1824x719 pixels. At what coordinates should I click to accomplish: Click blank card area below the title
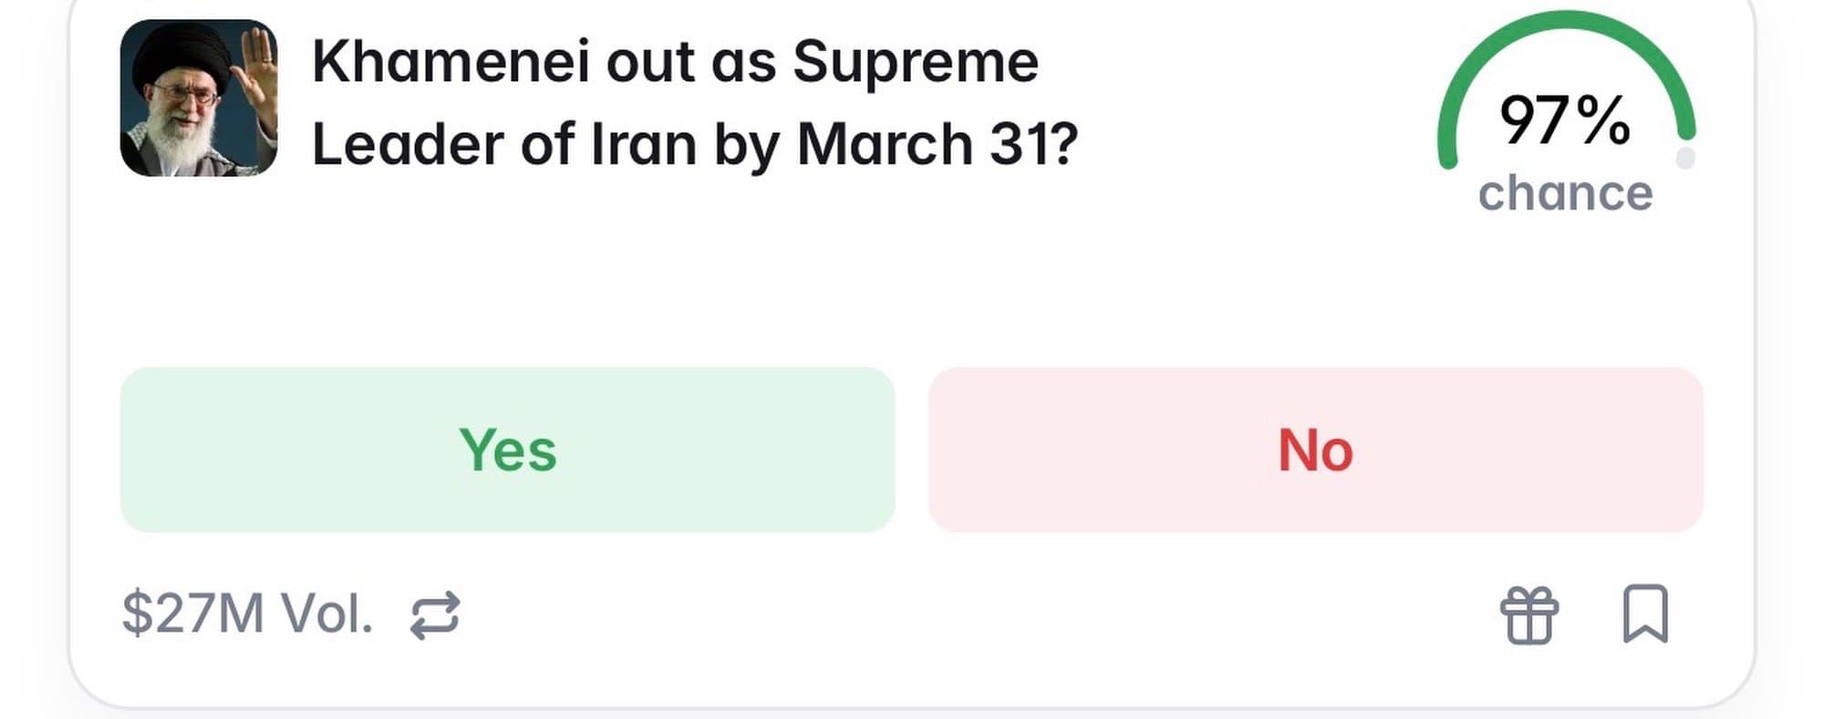point(730,273)
